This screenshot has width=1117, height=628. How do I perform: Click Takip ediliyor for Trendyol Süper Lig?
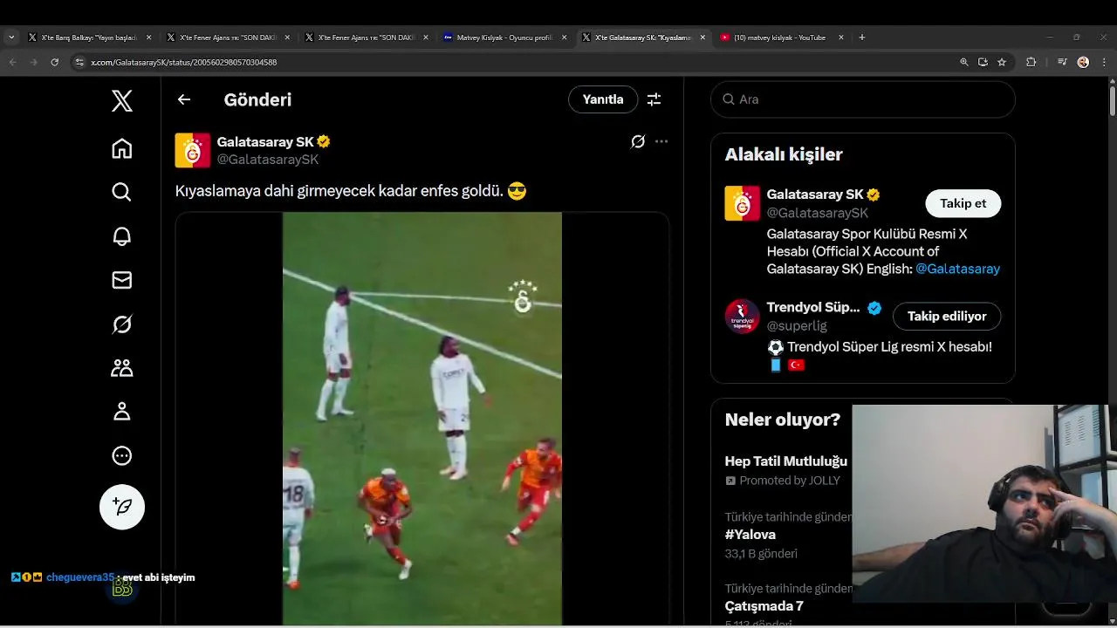[x=947, y=317]
